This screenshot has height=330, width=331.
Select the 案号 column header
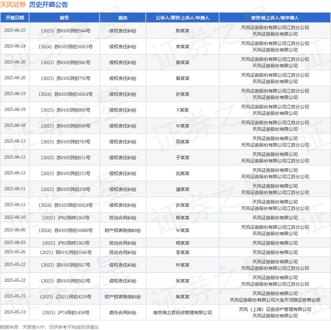[x=64, y=18]
